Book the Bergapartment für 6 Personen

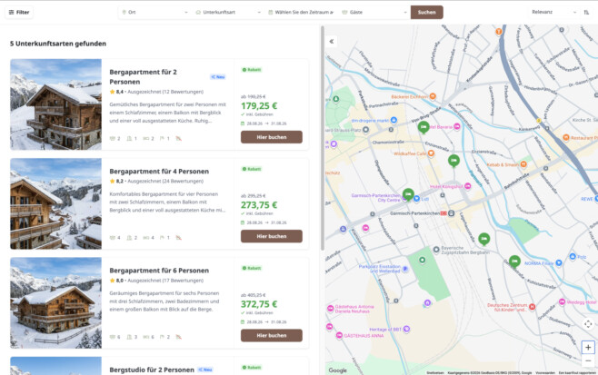[271, 335]
